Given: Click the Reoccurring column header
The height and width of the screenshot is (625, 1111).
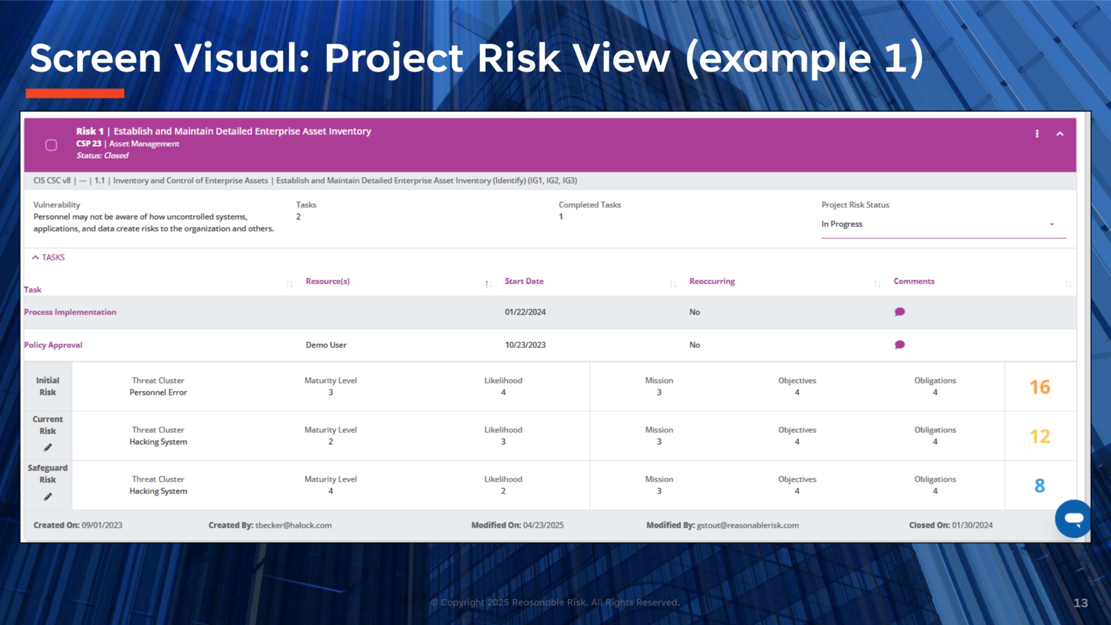Looking at the screenshot, I should (x=712, y=281).
